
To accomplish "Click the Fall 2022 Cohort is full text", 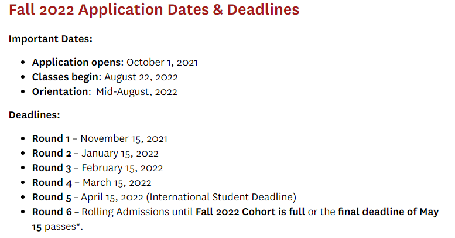I will 251,212.
